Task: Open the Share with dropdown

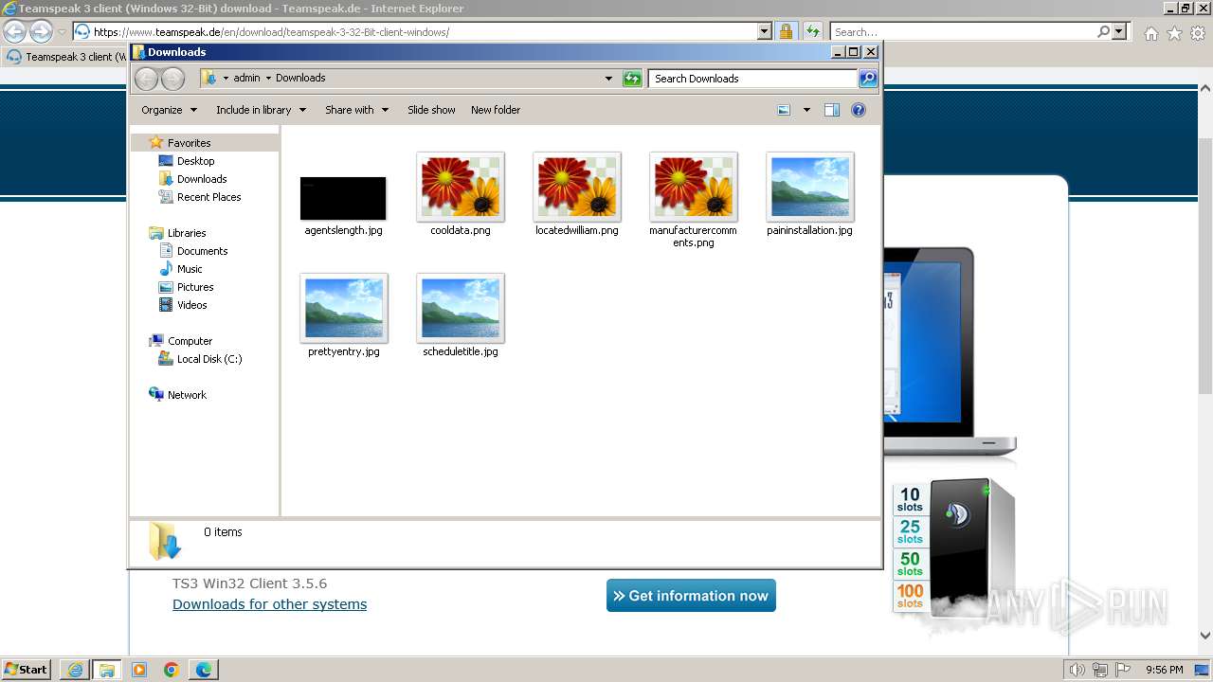Action: 356,110
